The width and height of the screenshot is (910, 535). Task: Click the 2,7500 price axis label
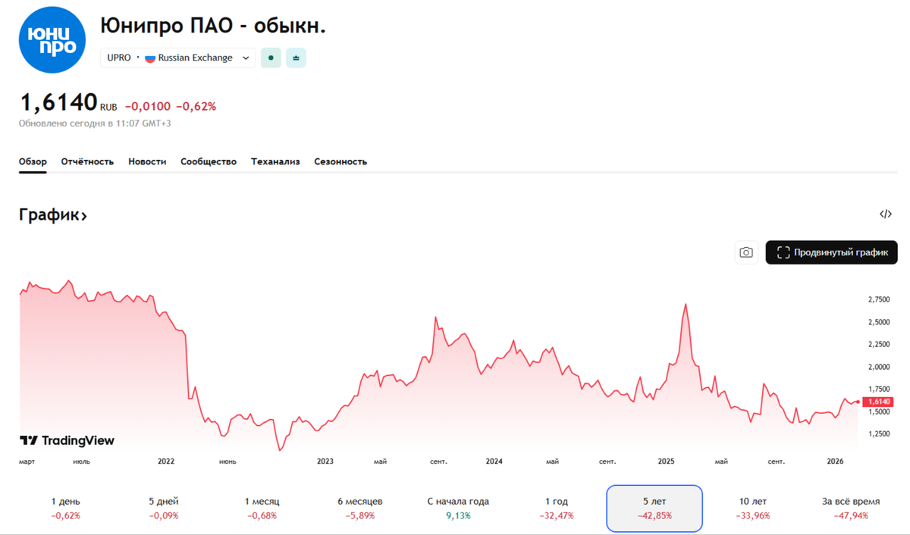[879, 300]
